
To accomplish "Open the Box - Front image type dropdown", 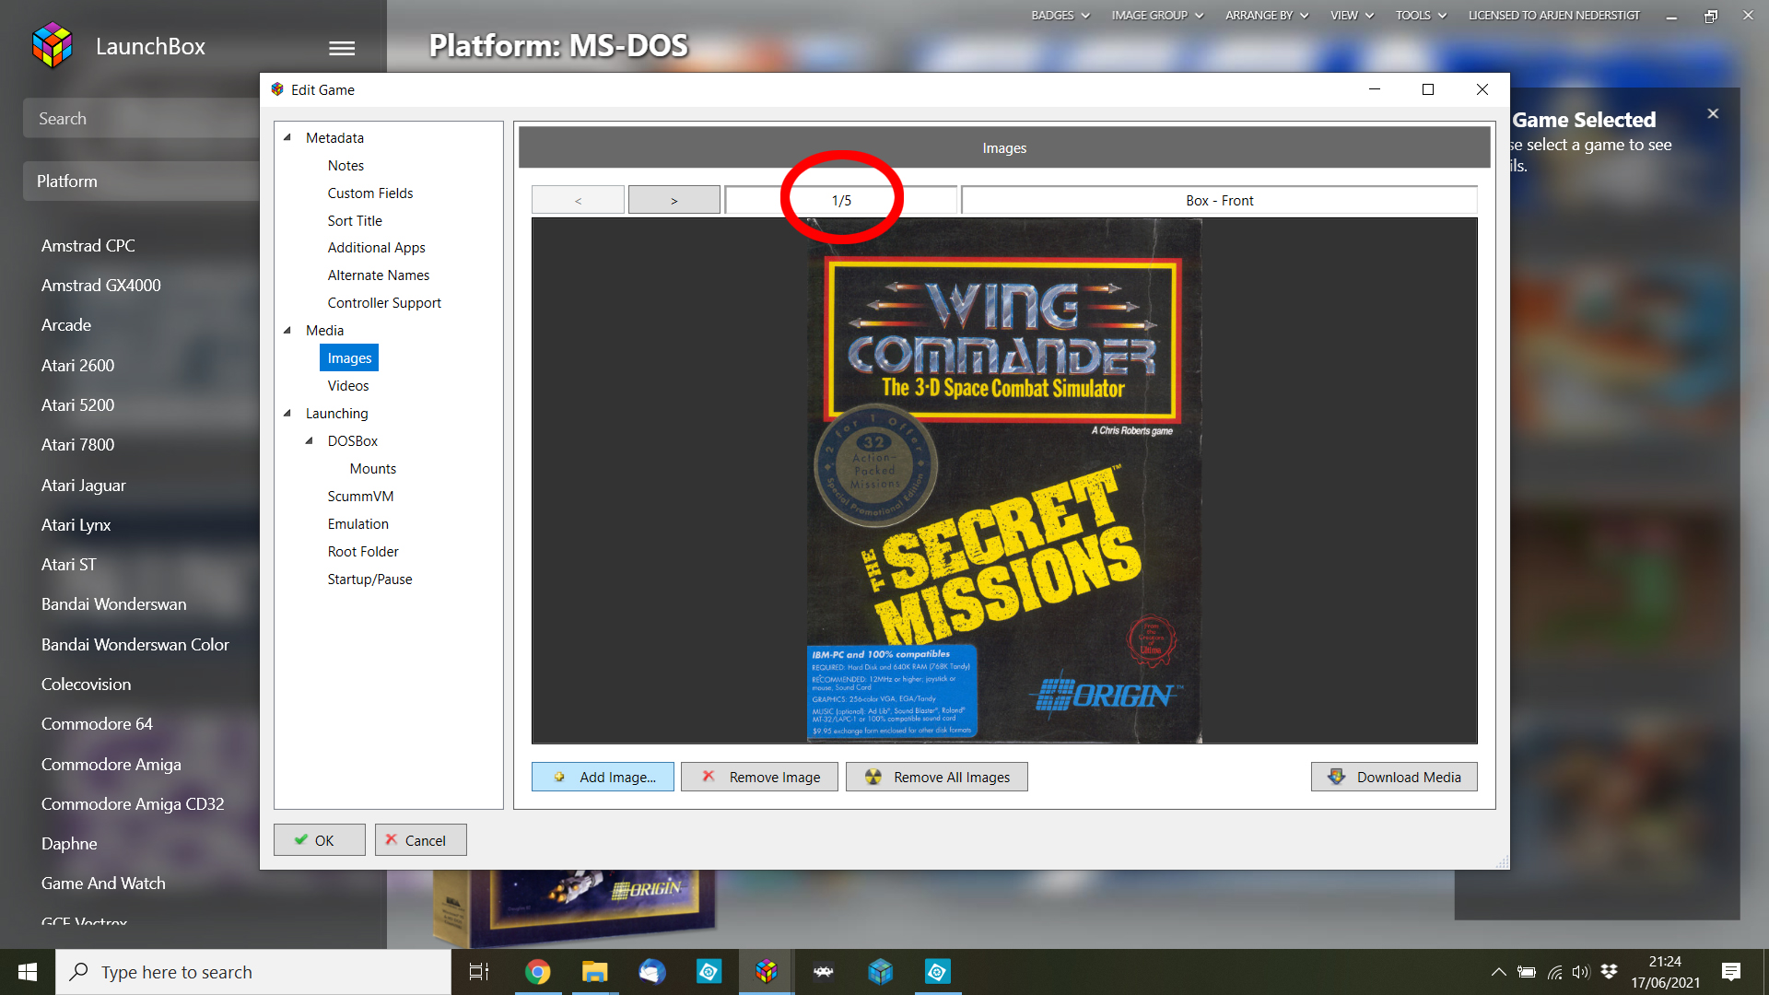I will [x=1219, y=200].
